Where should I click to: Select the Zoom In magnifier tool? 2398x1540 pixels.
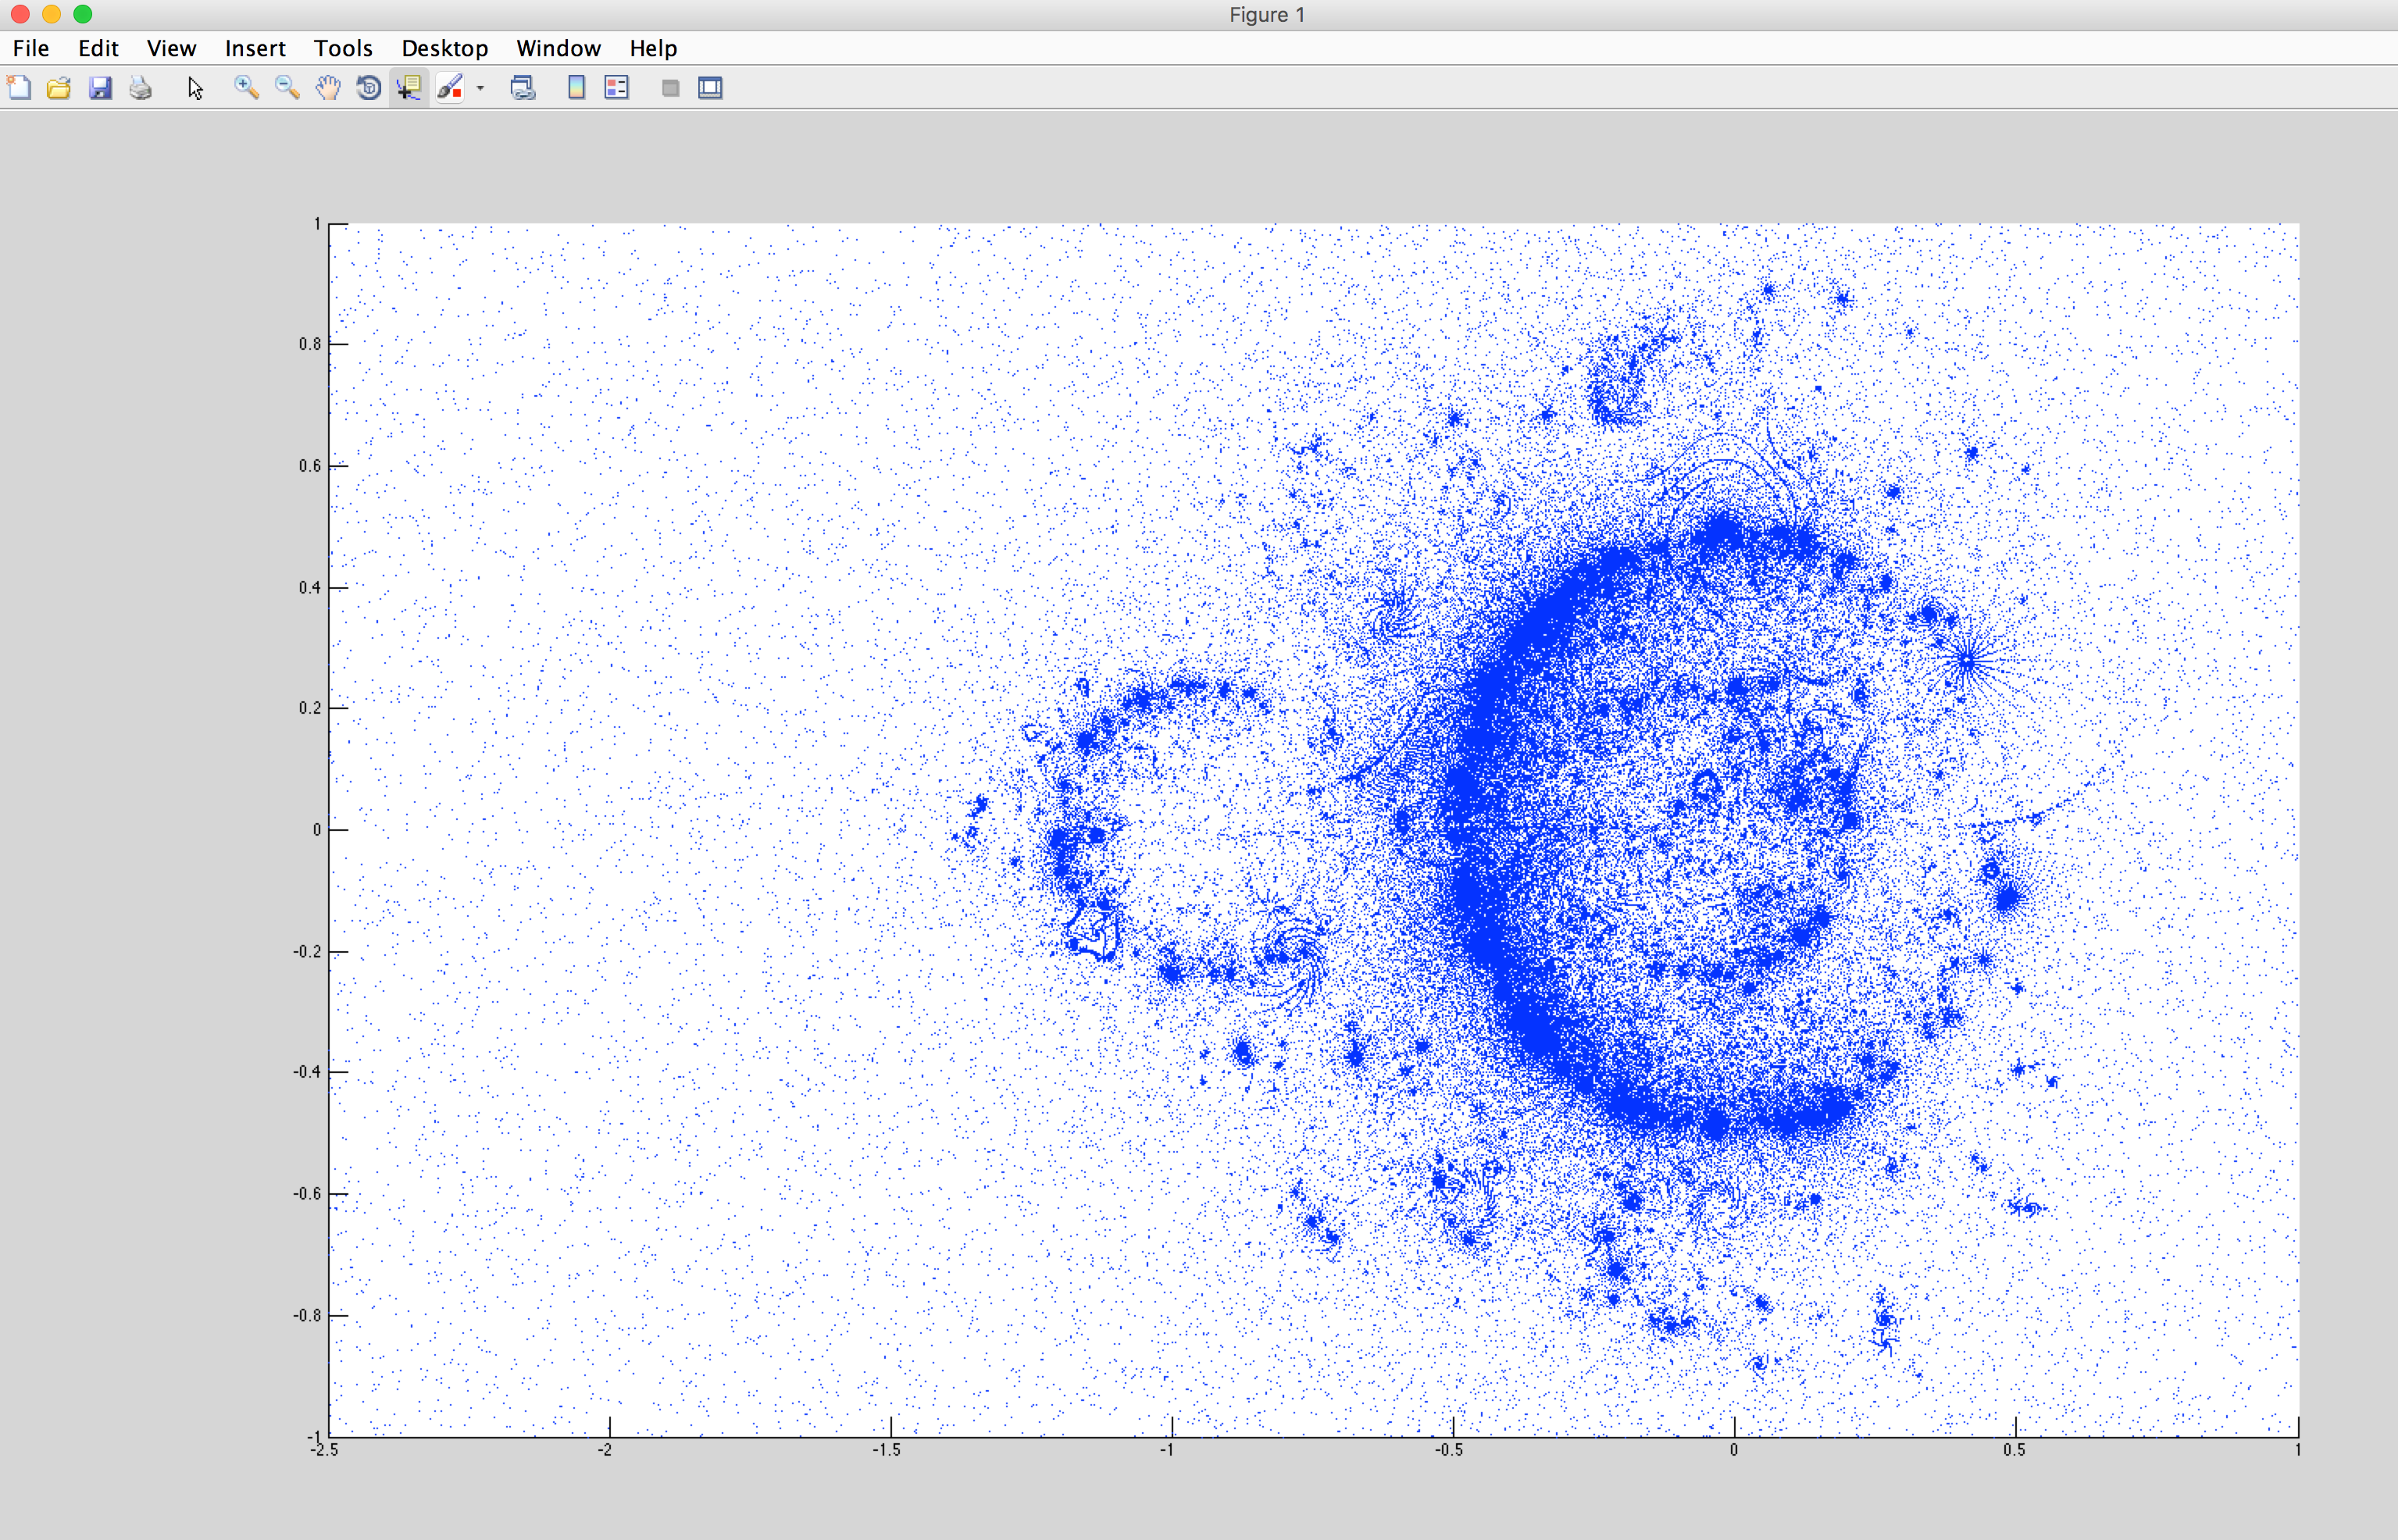tap(246, 88)
